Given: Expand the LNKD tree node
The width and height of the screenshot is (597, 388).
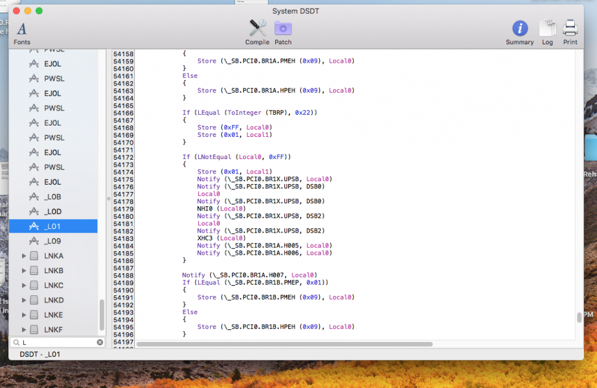Looking at the screenshot, I should click(x=24, y=300).
